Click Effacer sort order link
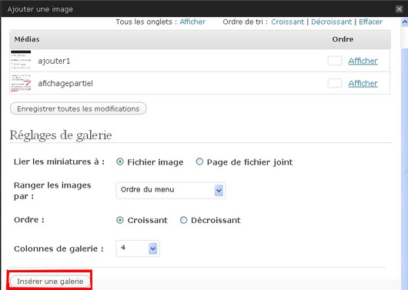Image resolution: width=408 pixels, height=290 pixels. 370,22
